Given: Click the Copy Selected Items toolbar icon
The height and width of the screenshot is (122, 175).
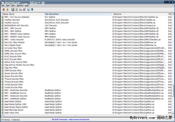Looking at the screenshot, I should pyautogui.click(x=20, y=10).
